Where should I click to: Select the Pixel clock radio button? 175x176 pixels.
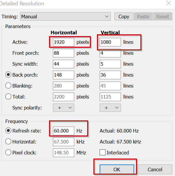point(8,152)
